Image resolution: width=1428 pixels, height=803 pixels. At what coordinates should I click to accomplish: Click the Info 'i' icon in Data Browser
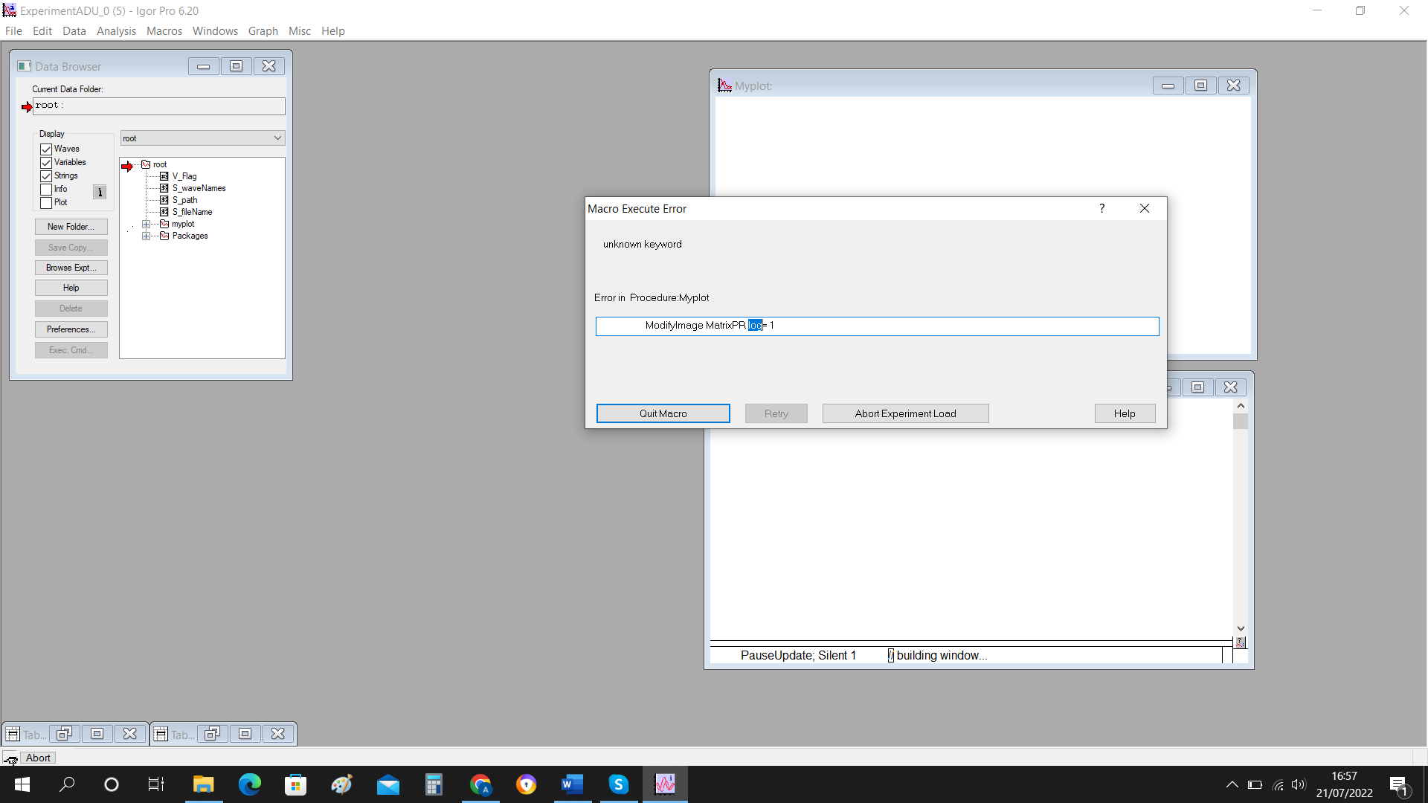pyautogui.click(x=100, y=193)
